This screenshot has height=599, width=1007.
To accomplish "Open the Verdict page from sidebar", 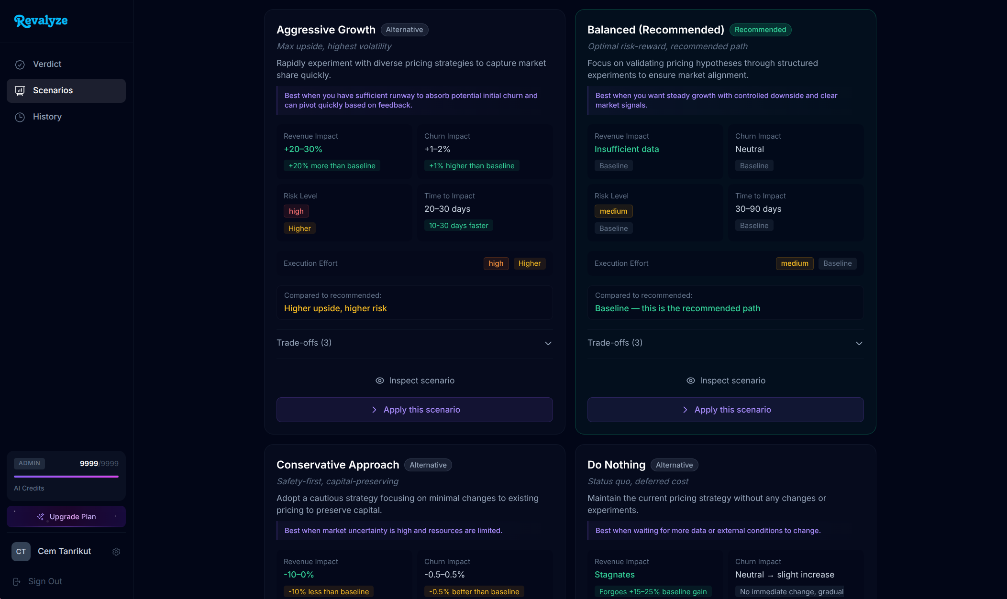I will 47,64.
